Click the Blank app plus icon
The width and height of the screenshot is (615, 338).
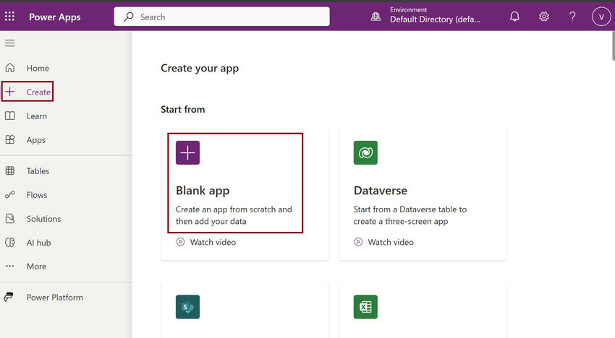coord(187,152)
